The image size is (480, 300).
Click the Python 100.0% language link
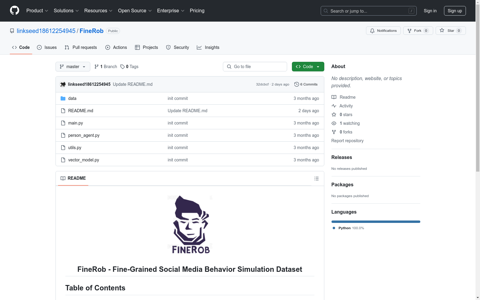[348, 228]
